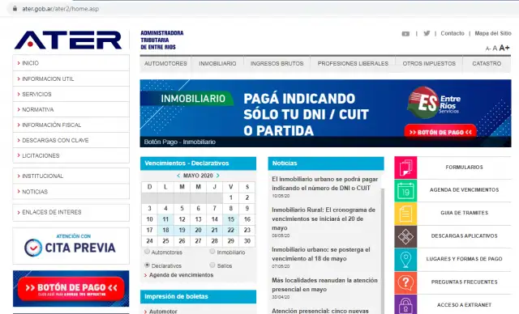Viewport: 519px width, 314px height.
Task: Select May 20 in the calendar
Action: [x=198, y=230]
